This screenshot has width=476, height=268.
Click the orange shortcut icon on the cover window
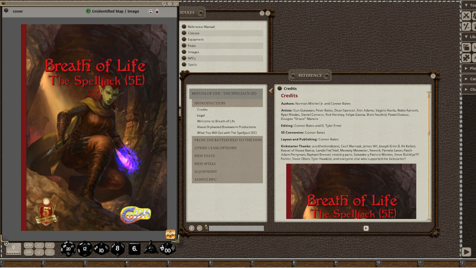(170, 234)
